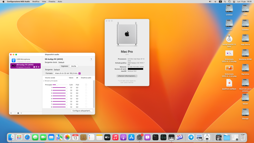The width and height of the screenshot is (254, 143).
Task: Open Photos from the Dock
Action: [67, 137]
